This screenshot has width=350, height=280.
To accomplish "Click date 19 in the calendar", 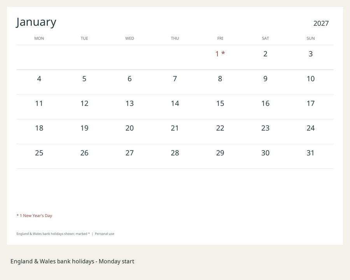I will pyautogui.click(x=84, y=128).
